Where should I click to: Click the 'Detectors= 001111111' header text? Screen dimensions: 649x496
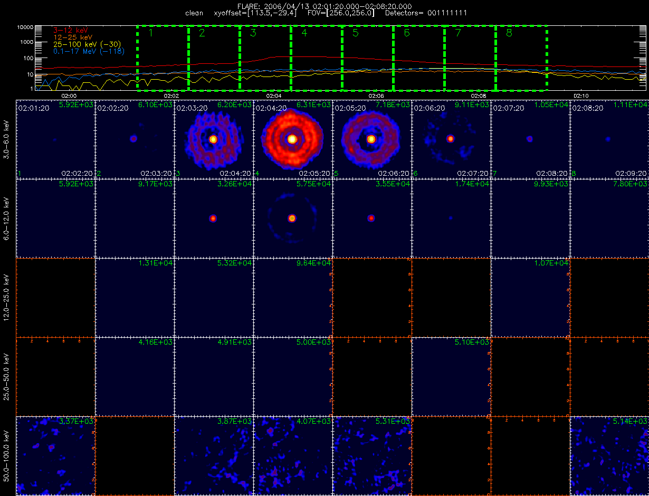coord(425,13)
